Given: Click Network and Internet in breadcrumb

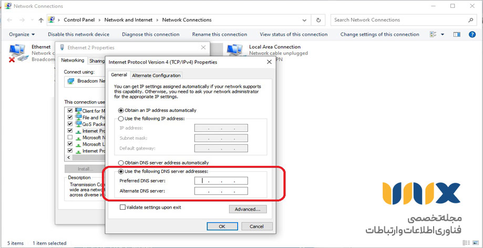Looking at the screenshot, I should click(128, 20).
